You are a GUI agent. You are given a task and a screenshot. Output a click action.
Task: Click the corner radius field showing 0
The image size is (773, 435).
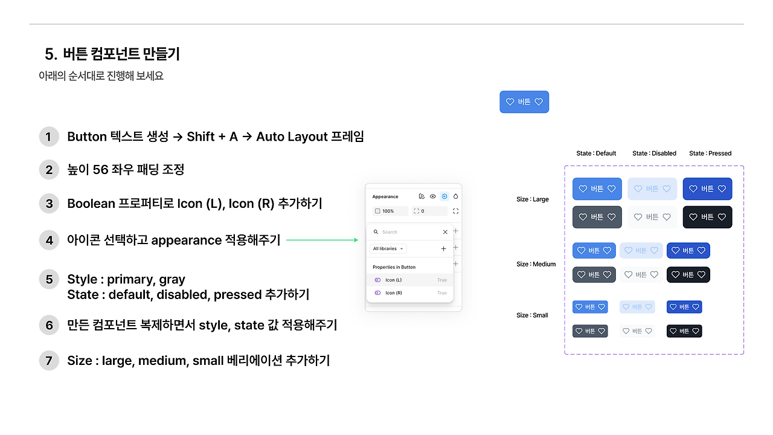[430, 211]
